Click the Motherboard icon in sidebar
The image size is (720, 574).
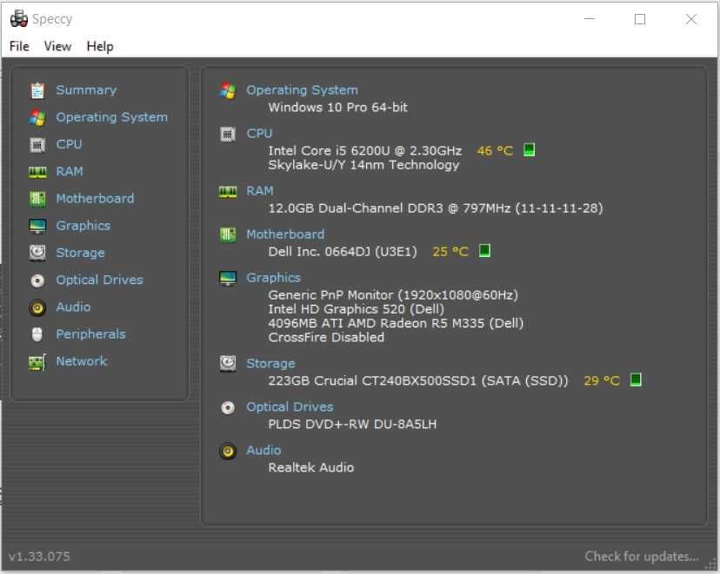click(37, 199)
